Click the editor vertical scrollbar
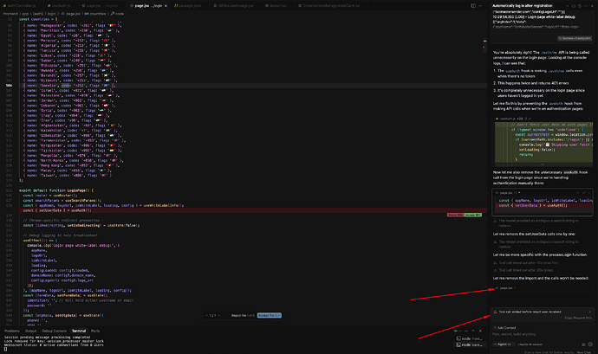The width and height of the screenshot is (598, 354). pyautogui.click(x=484, y=171)
